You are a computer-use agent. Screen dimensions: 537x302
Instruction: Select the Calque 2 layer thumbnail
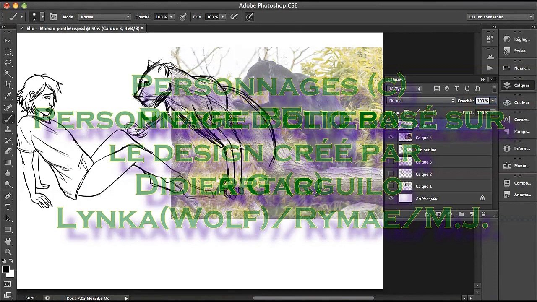pos(406,174)
